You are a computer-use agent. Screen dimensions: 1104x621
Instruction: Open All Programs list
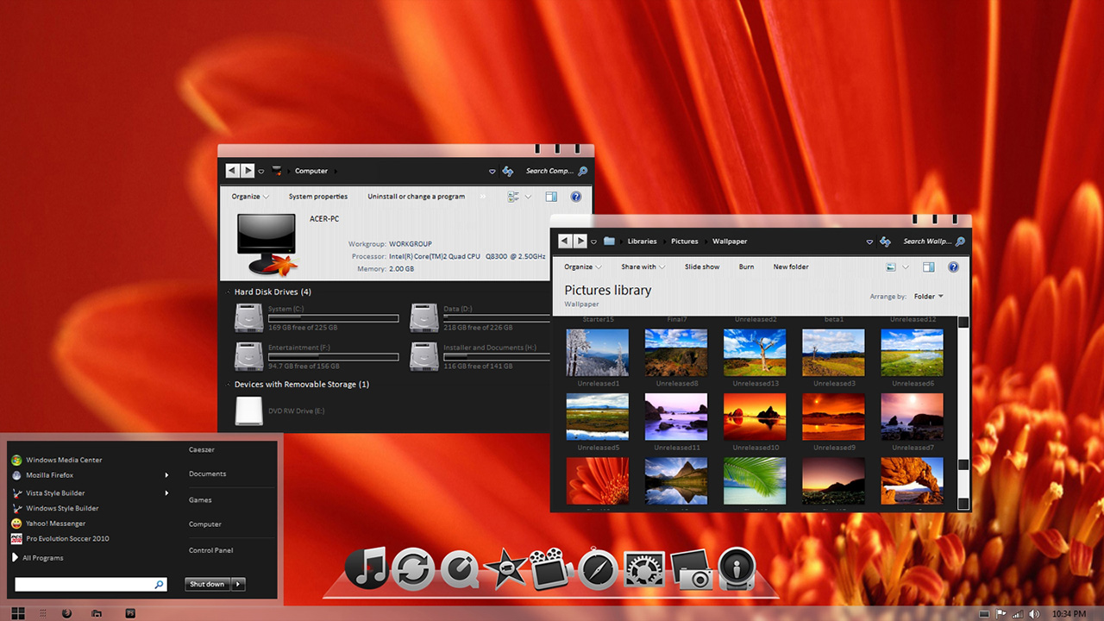(x=38, y=558)
